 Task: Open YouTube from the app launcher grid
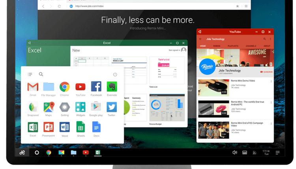coord(81,87)
